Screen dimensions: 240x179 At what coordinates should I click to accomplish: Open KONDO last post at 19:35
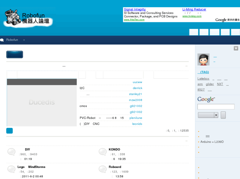tap(120, 159)
